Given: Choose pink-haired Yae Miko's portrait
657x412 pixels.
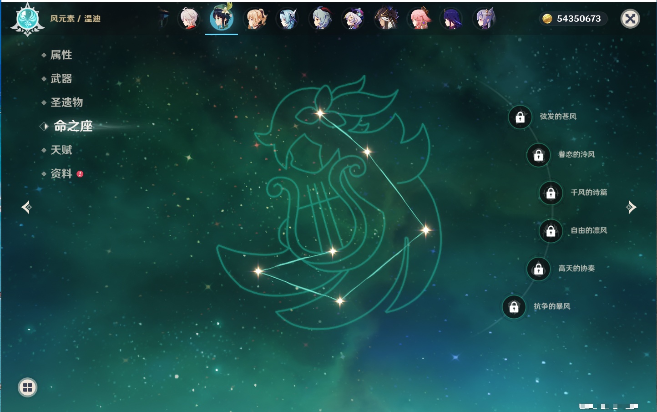Looking at the screenshot, I should pos(419,19).
